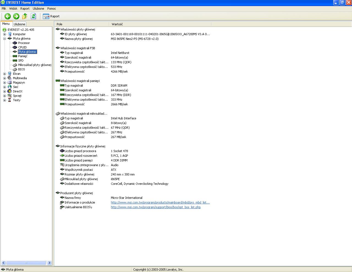Image resolution: width=352 pixels, height=272 pixels.
Task: Open the MSI BIOS update link
Action: point(156,207)
